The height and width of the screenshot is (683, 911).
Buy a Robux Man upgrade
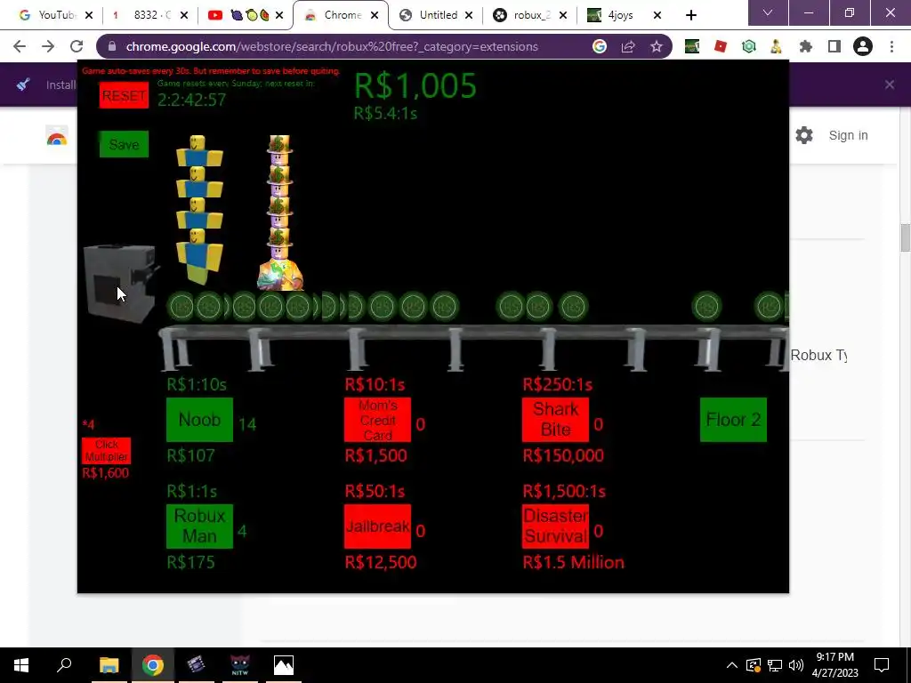(x=199, y=526)
